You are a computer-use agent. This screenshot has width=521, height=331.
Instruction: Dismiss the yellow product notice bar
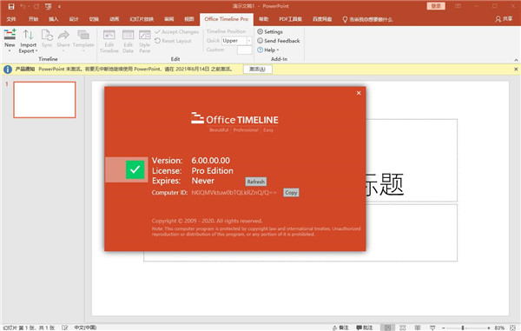click(x=516, y=70)
